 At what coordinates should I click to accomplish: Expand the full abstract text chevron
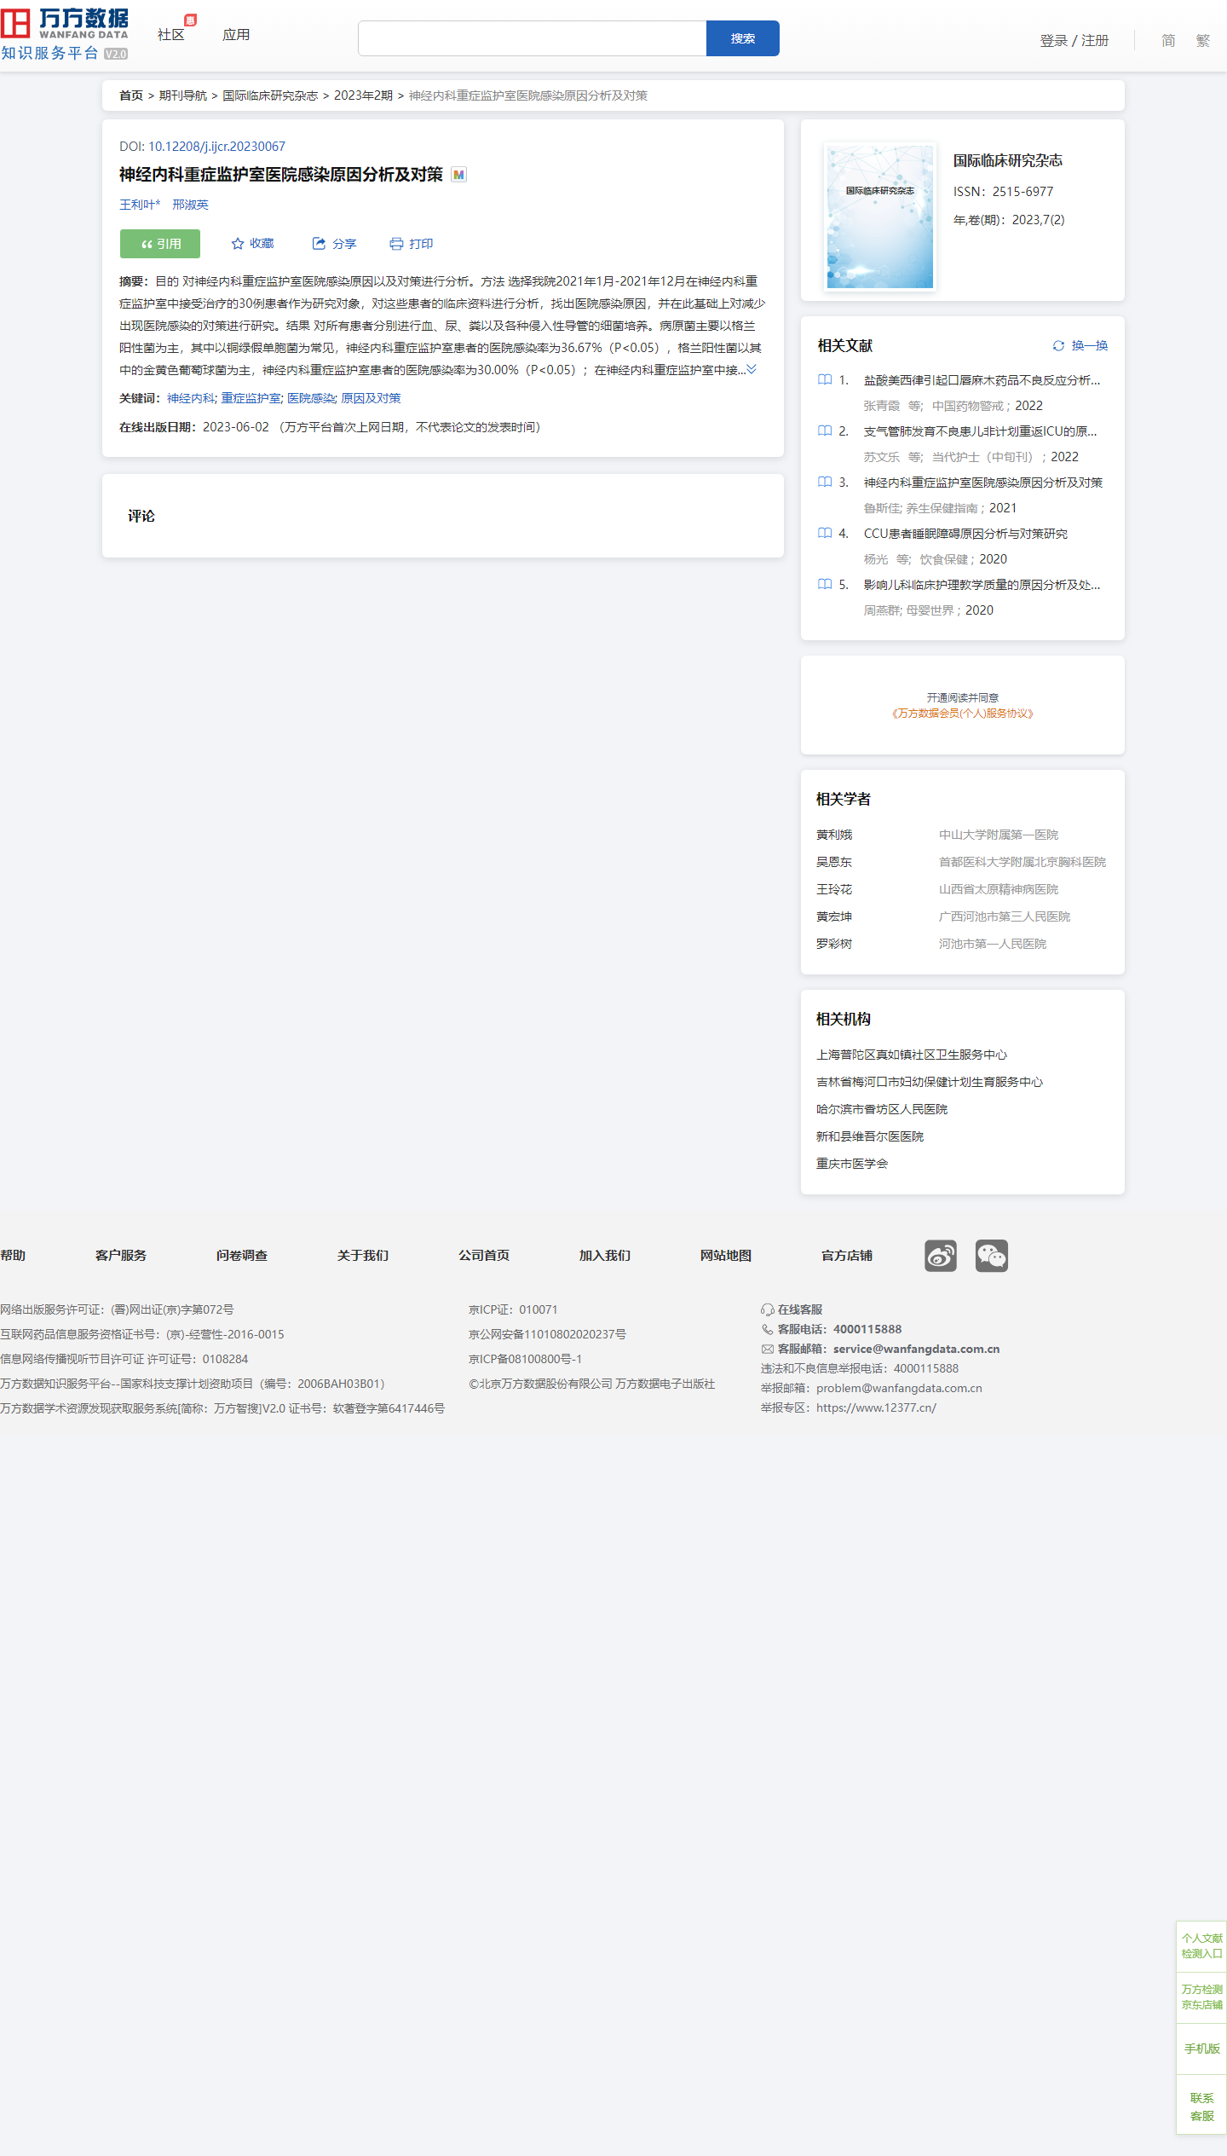[752, 369]
